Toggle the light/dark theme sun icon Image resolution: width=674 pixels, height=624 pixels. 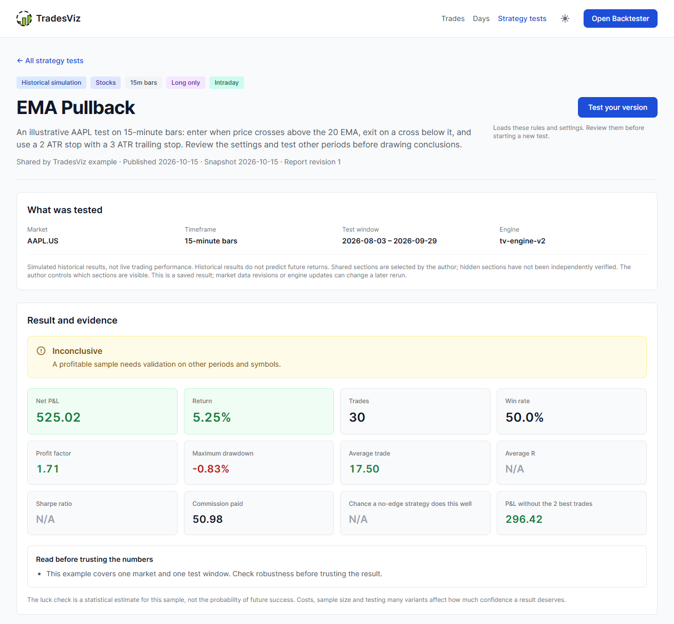click(x=565, y=18)
